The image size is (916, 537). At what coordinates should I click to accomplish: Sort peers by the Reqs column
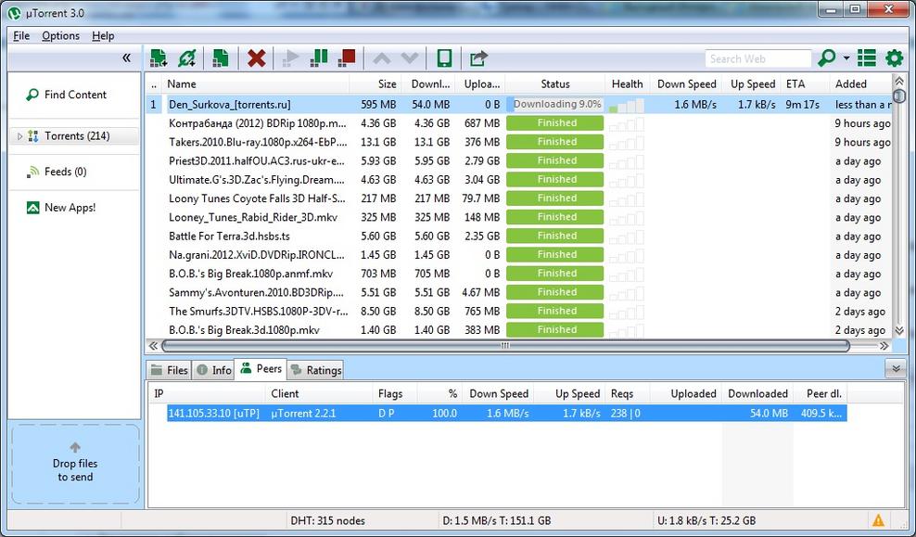(x=628, y=394)
